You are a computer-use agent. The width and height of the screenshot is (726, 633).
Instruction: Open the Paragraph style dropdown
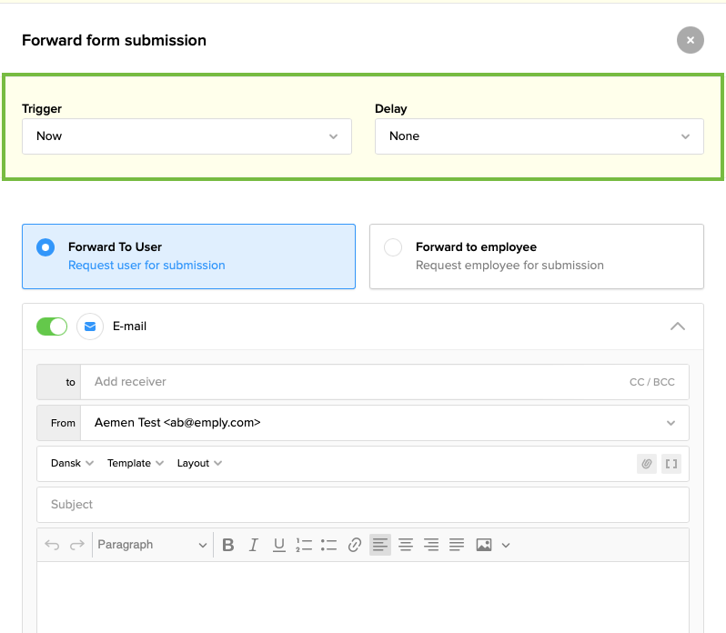tap(152, 545)
